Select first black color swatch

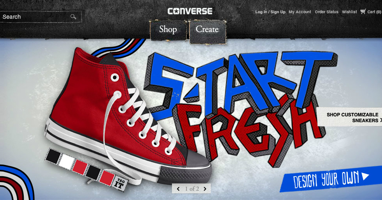53,155
